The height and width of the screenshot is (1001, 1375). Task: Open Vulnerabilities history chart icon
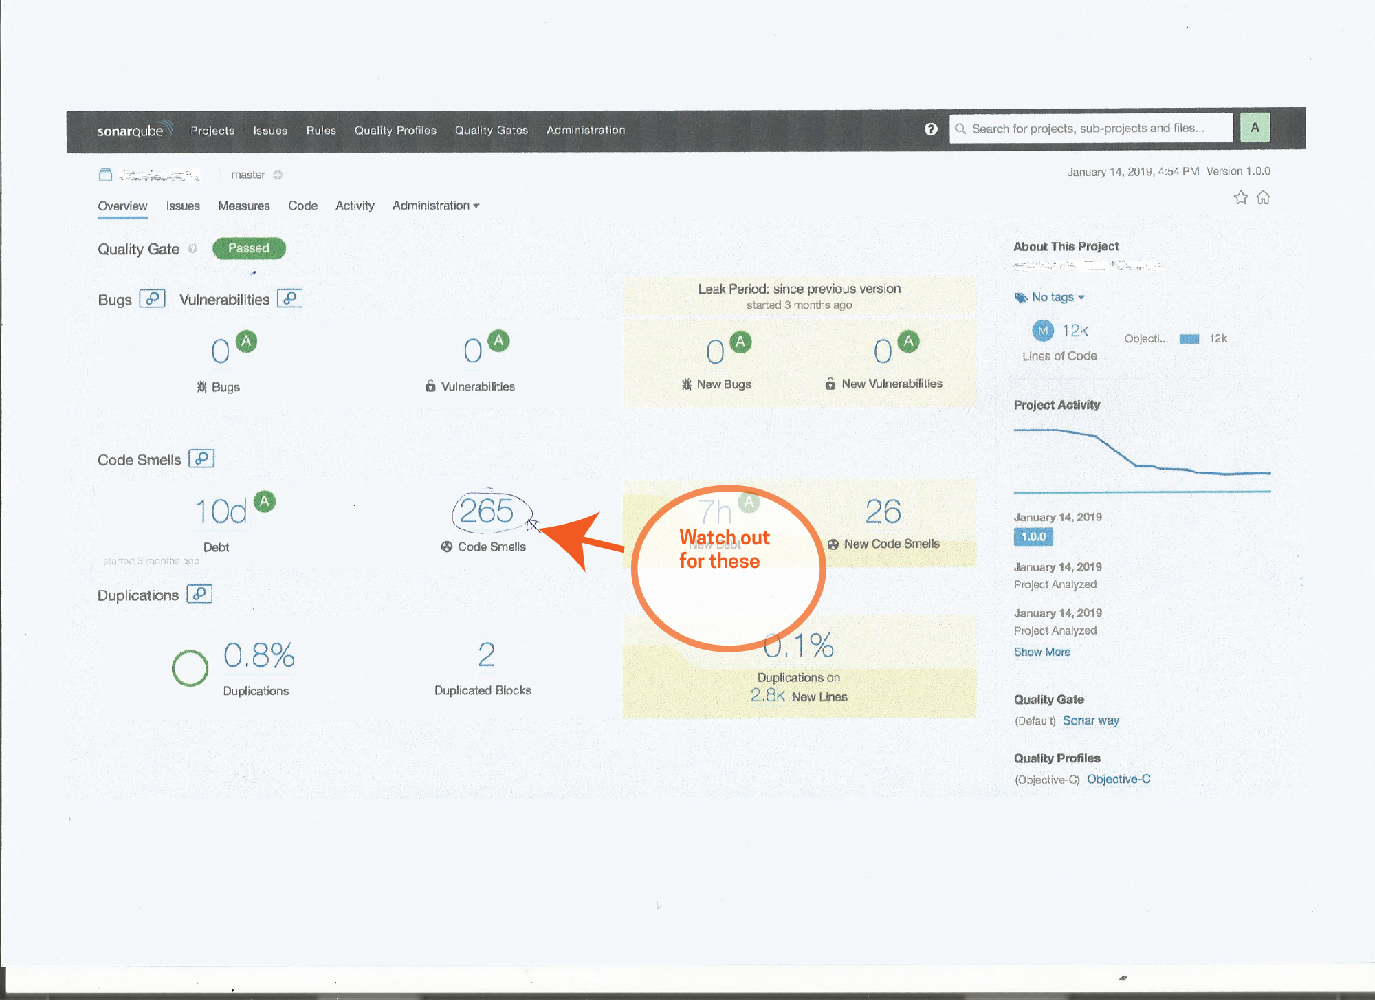coord(290,298)
